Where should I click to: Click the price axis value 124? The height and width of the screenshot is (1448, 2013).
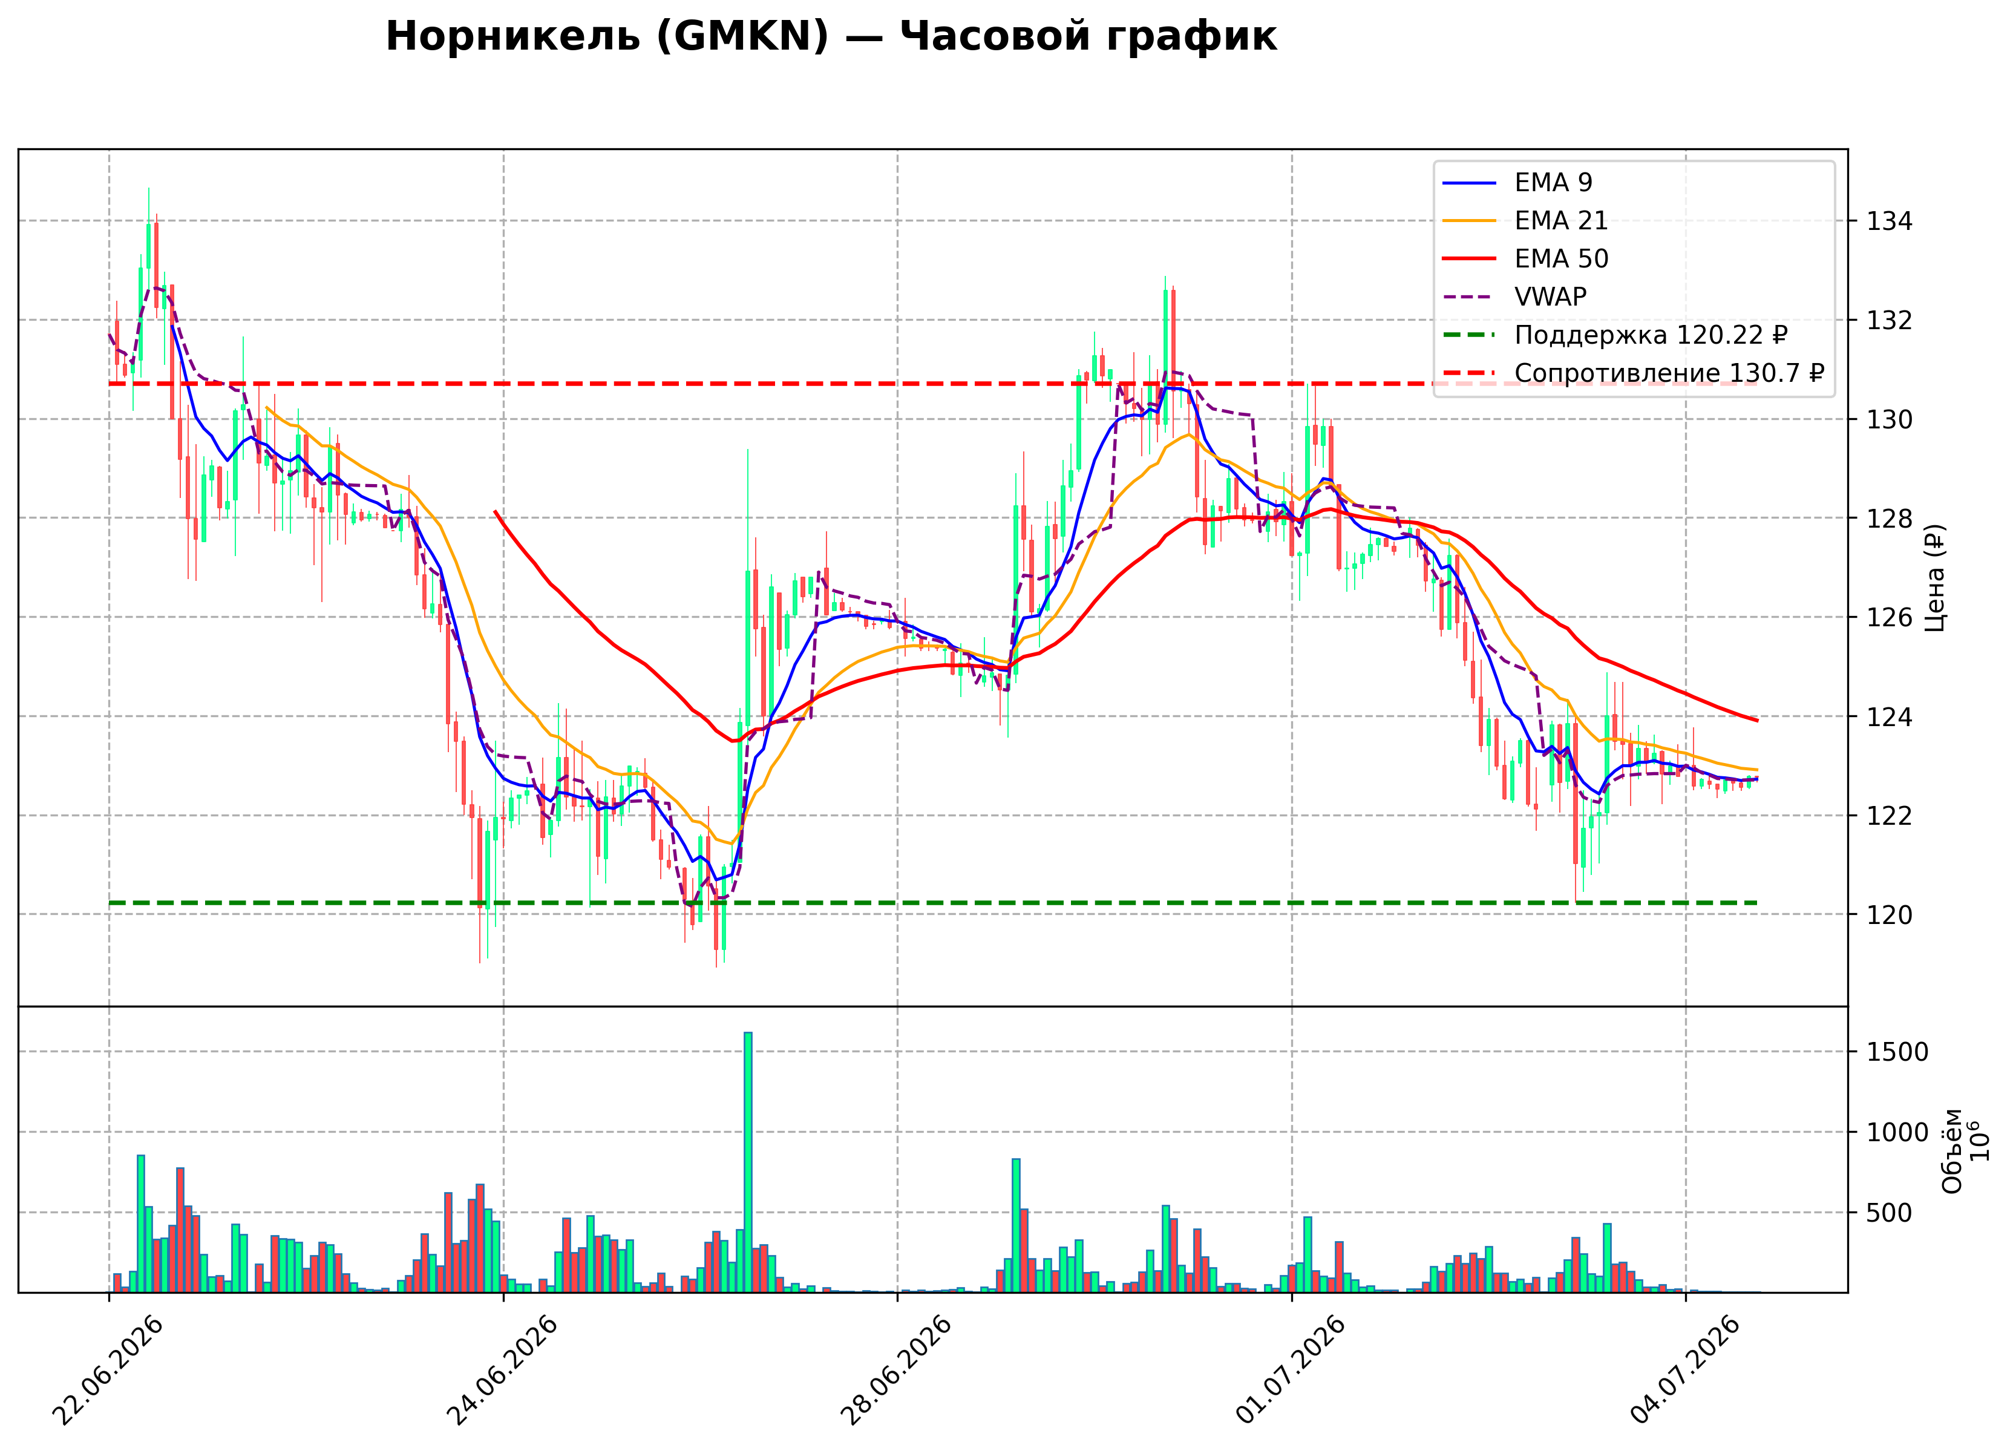click(1890, 716)
